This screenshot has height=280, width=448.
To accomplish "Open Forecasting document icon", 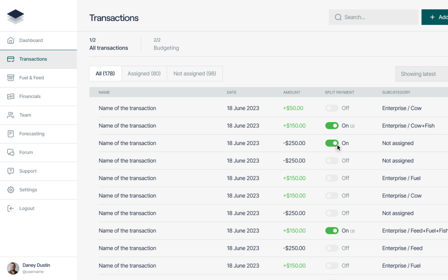I will pos(10,134).
